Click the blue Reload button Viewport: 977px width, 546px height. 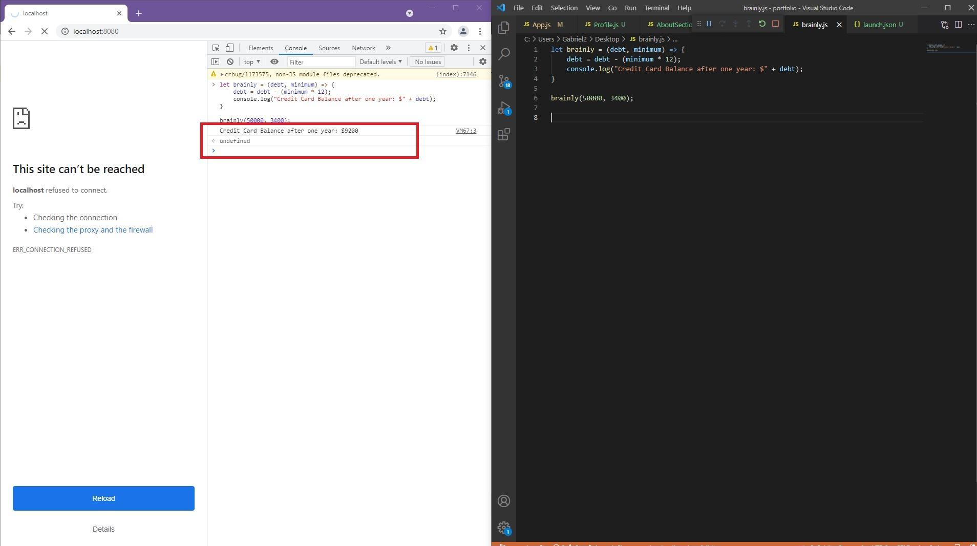point(103,498)
